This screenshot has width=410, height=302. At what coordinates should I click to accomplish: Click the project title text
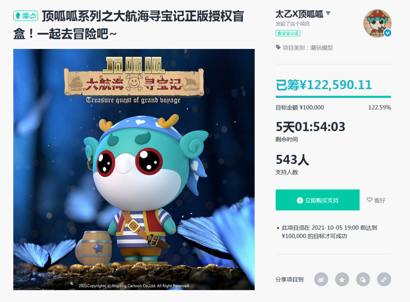pyautogui.click(x=129, y=25)
